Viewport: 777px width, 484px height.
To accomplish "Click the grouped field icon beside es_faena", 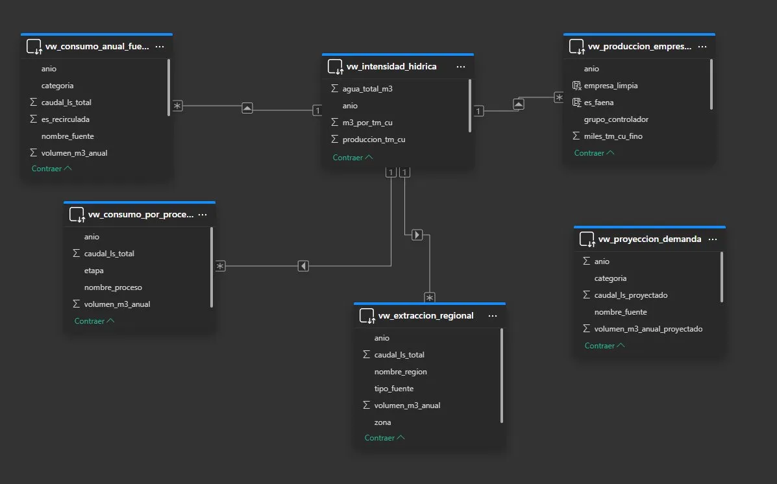I will pos(576,102).
